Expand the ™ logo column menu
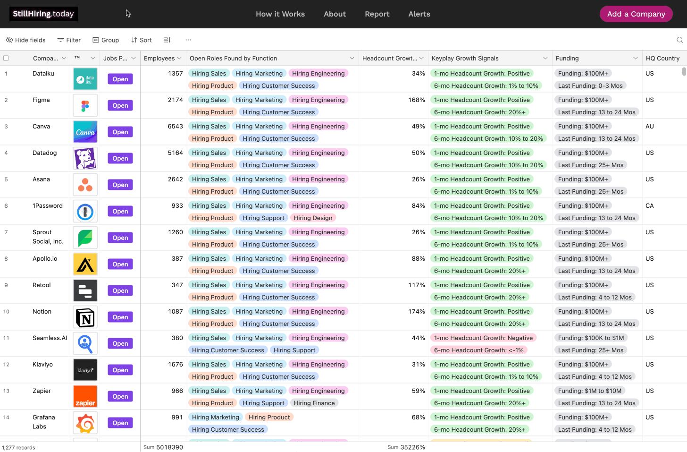 [93, 58]
